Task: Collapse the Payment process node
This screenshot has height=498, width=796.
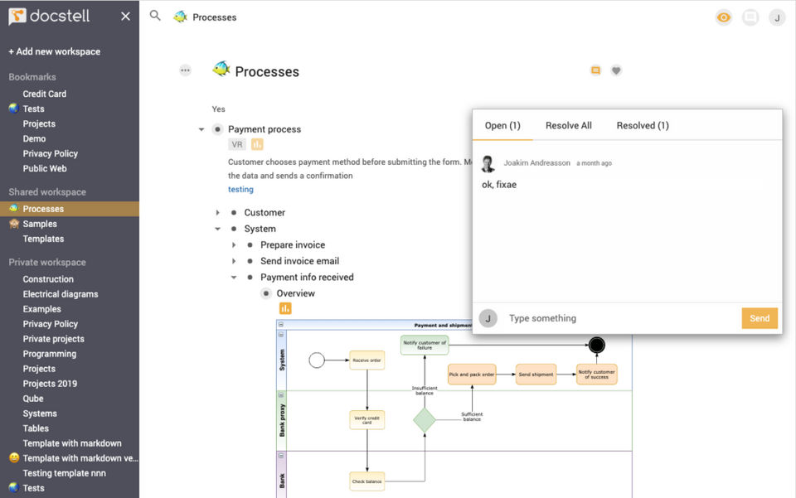Action: [201, 129]
